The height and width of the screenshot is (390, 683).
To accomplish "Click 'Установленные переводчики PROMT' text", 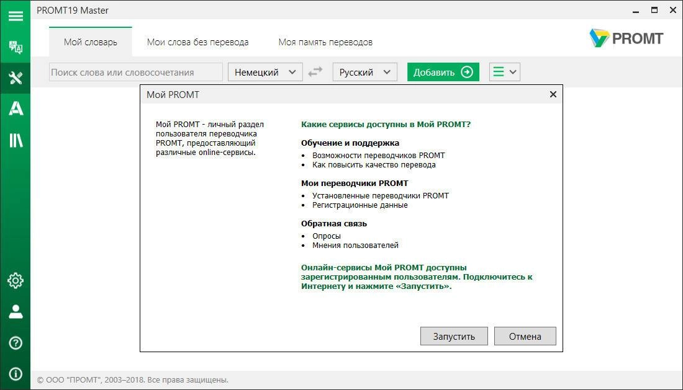I will 380,196.
